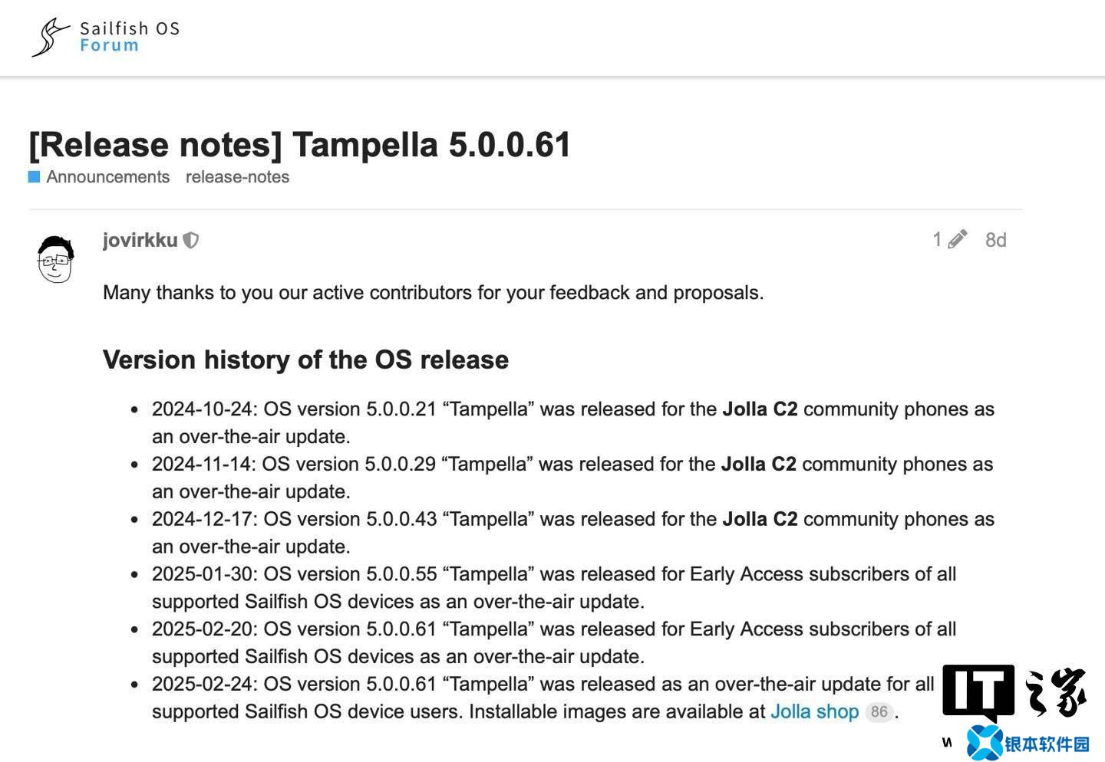Select the release-notes tag

point(237,177)
